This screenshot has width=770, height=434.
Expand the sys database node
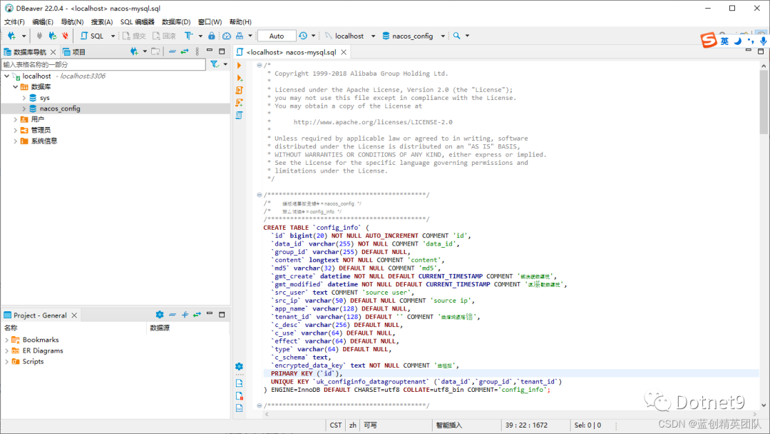pyautogui.click(x=24, y=98)
